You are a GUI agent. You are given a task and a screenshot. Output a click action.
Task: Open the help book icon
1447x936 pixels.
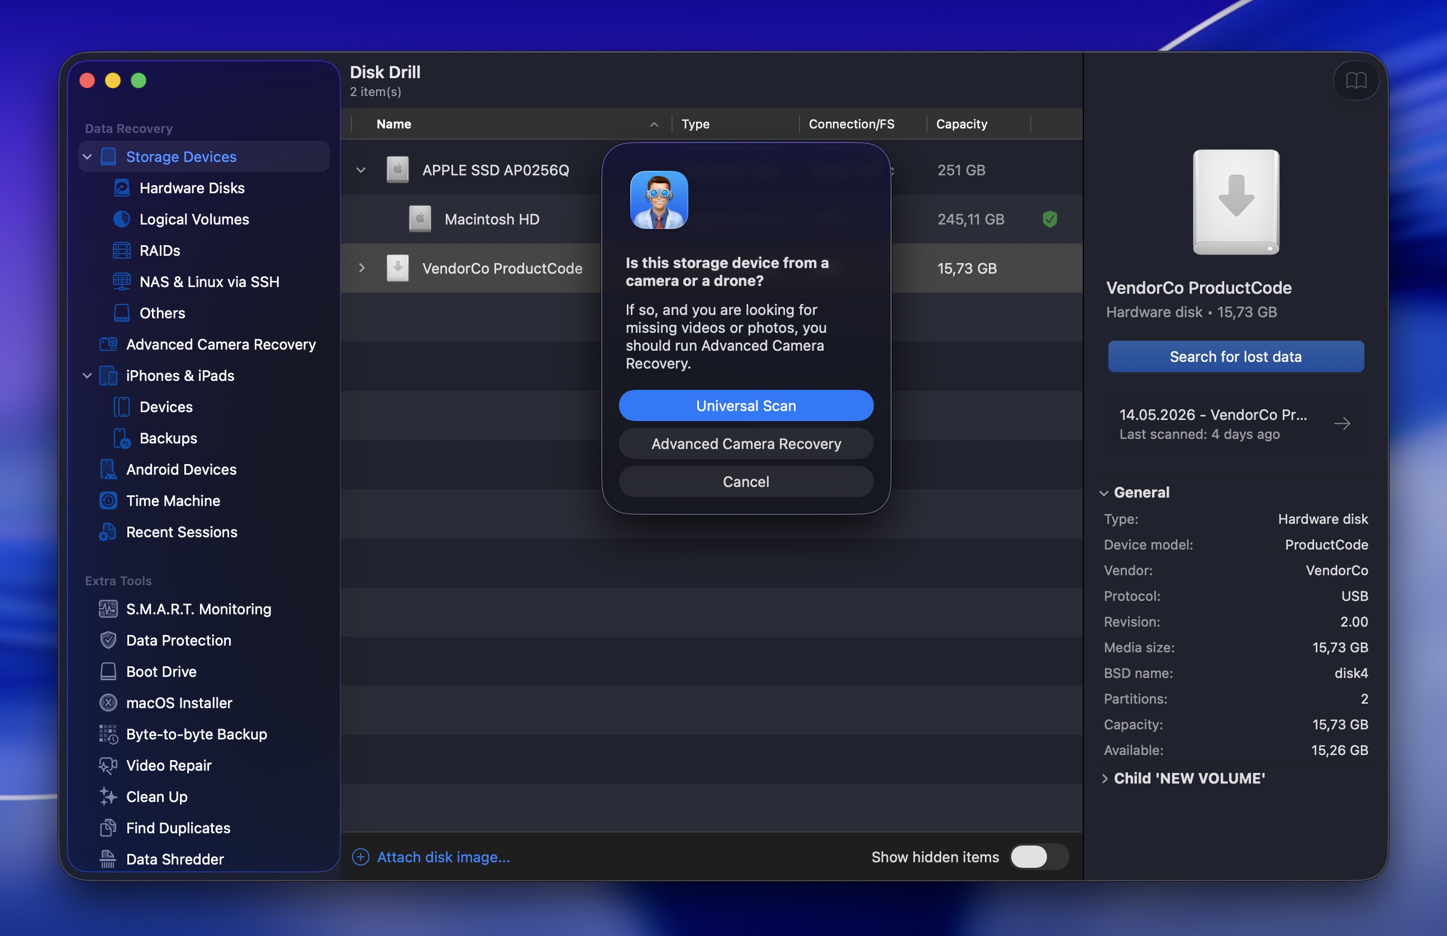(x=1355, y=80)
